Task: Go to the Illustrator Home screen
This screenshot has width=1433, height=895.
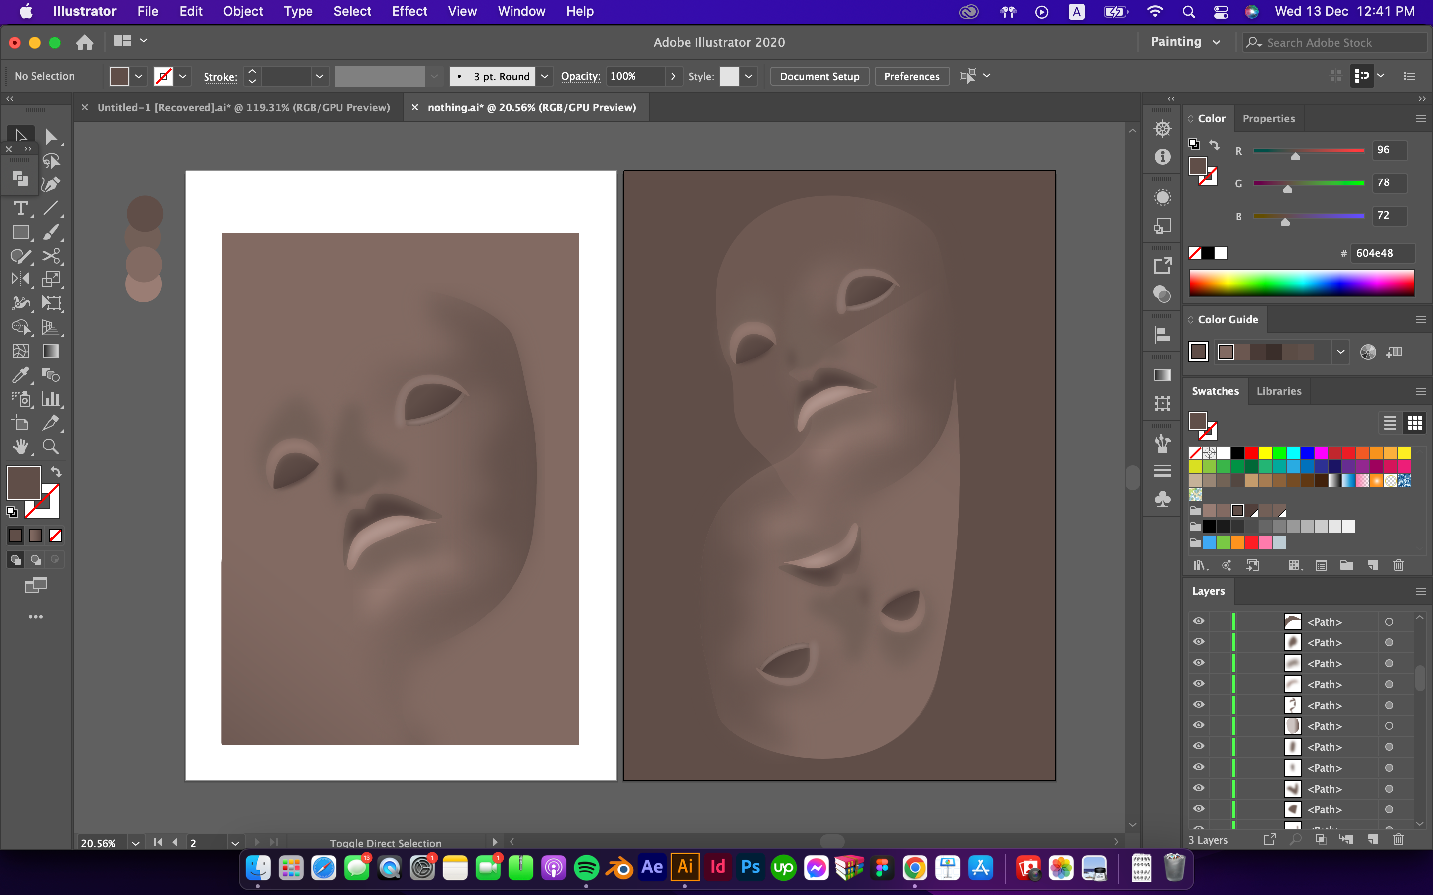Action: [85, 42]
